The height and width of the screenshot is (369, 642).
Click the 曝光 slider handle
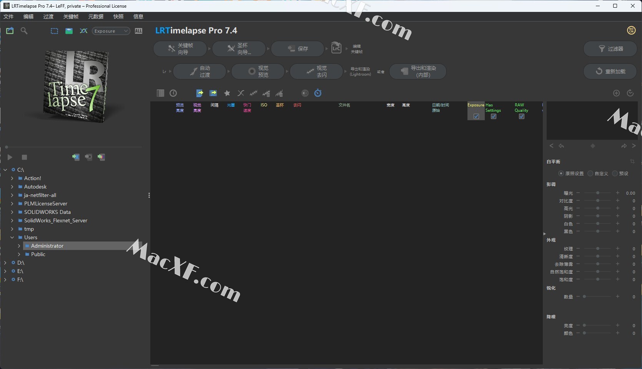(x=598, y=193)
